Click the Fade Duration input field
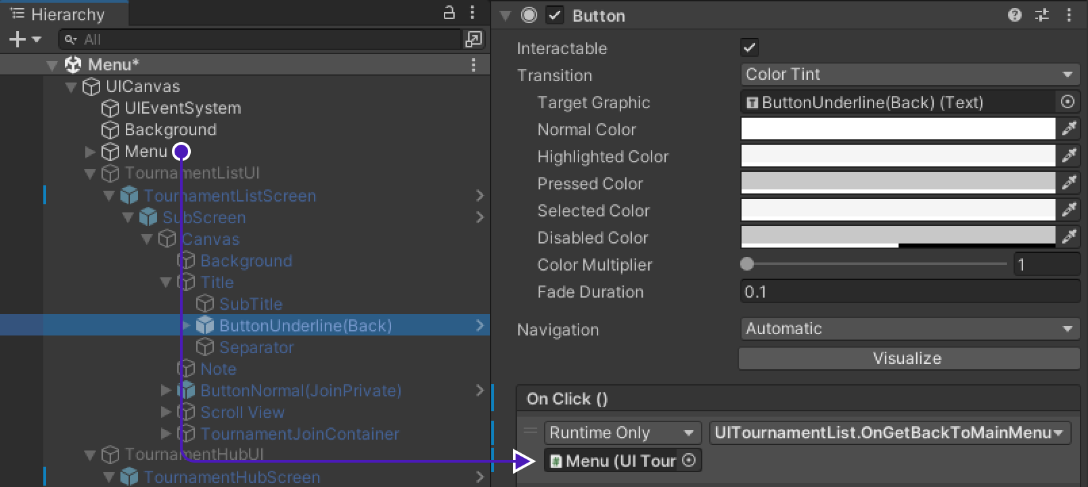The width and height of the screenshot is (1088, 487). point(909,292)
